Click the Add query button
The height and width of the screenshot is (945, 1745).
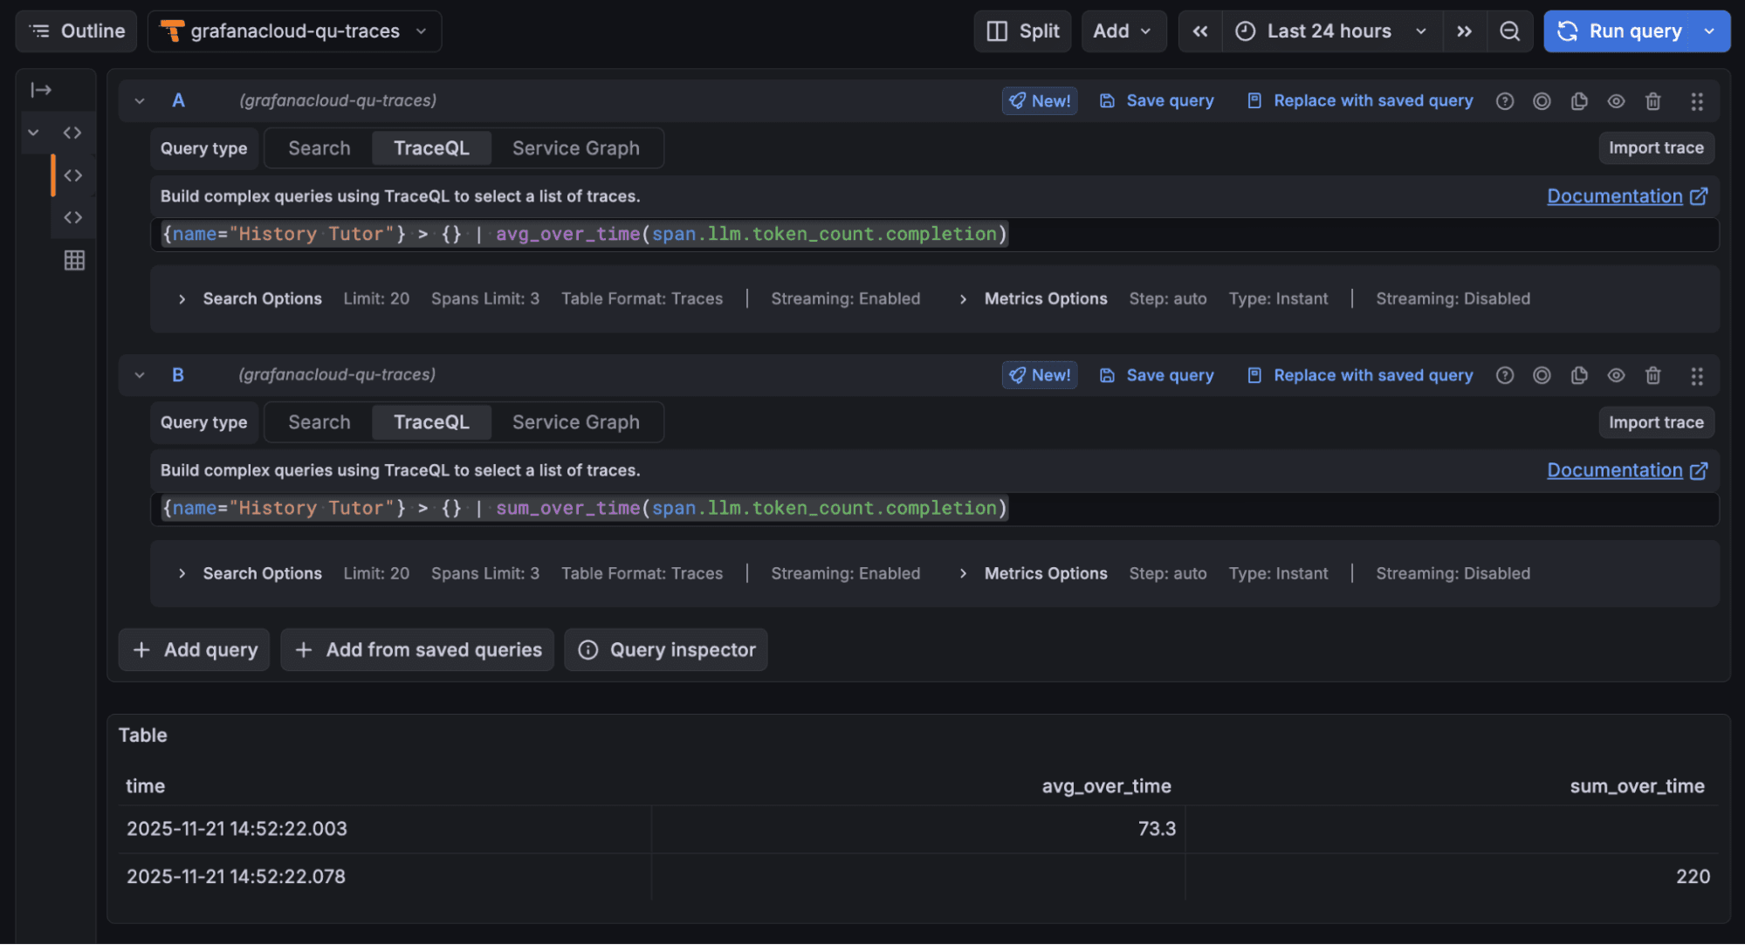click(193, 649)
